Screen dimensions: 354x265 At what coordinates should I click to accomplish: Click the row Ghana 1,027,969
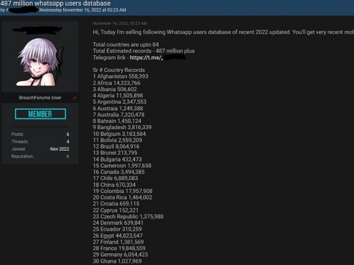click(117, 261)
